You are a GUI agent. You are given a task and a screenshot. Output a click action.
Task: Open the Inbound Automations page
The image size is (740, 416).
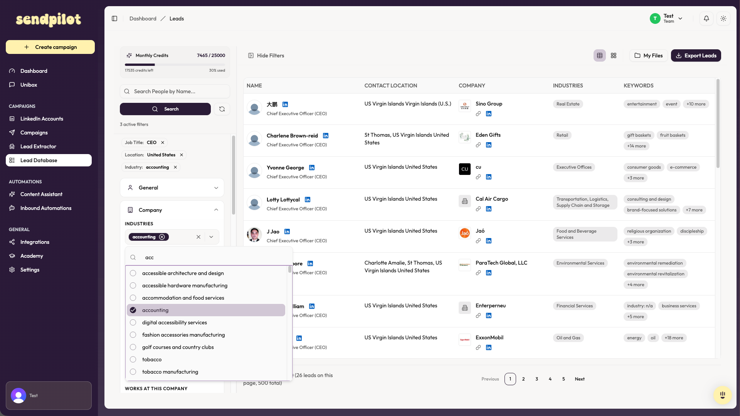(x=46, y=208)
